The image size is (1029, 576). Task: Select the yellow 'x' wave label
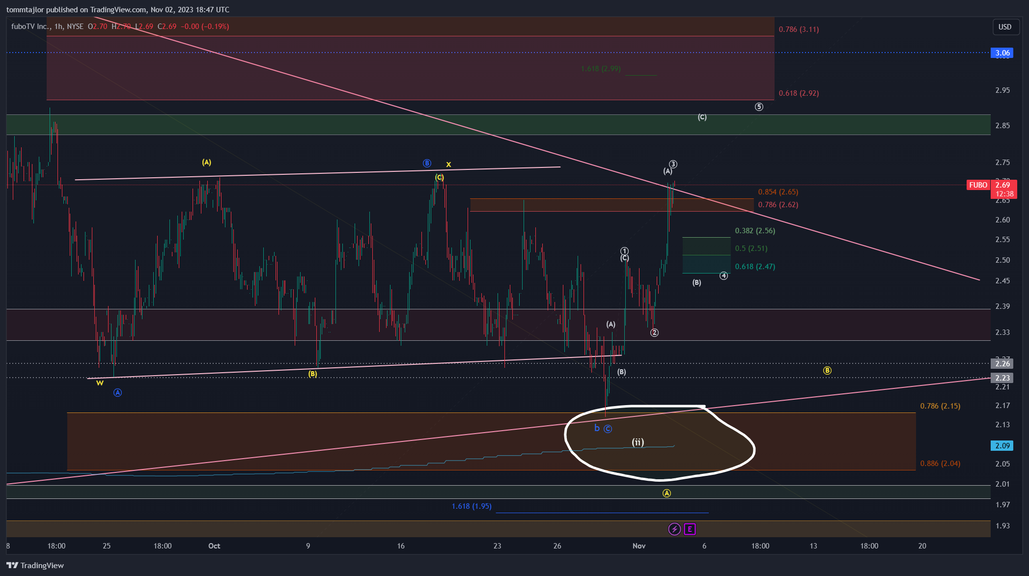(x=448, y=165)
